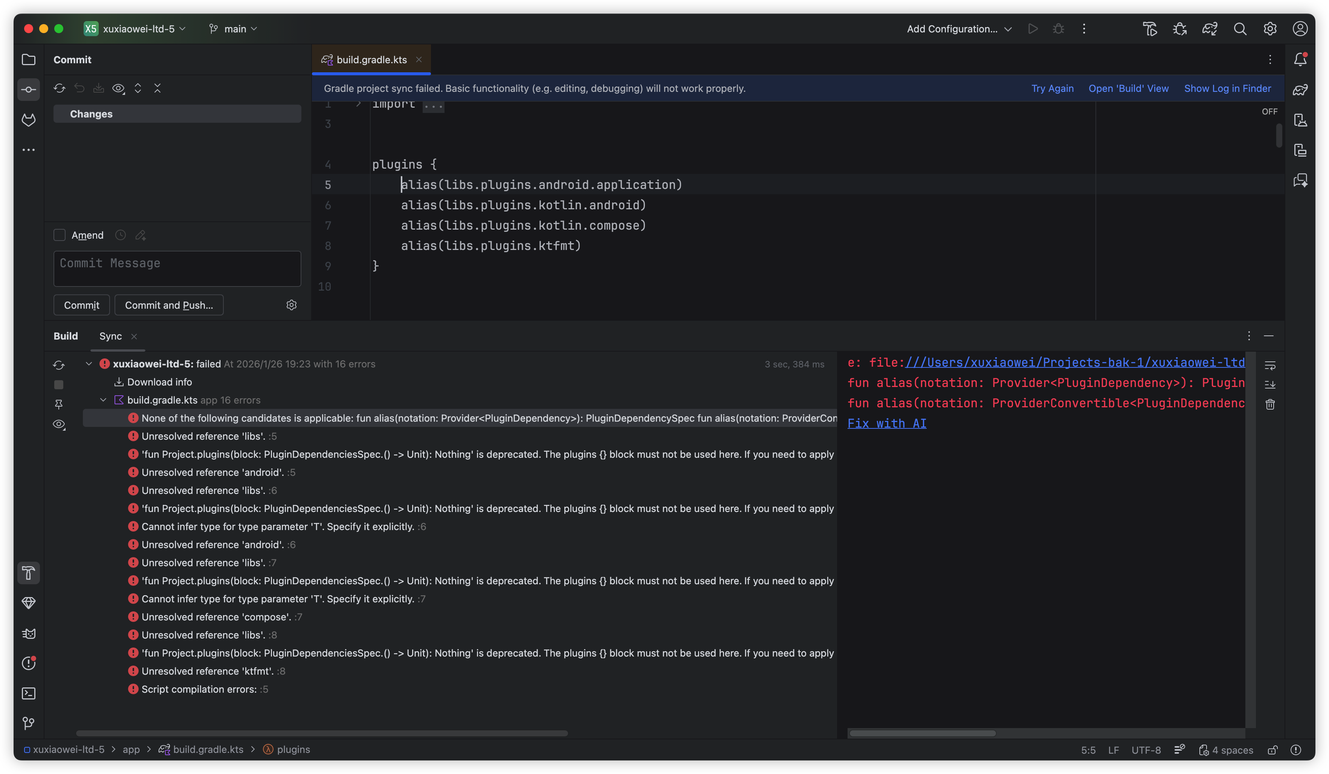This screenshot has width=1329, height=774.
Task: Click the Gradle sync elephant icon
Action: pos(1209,29)
